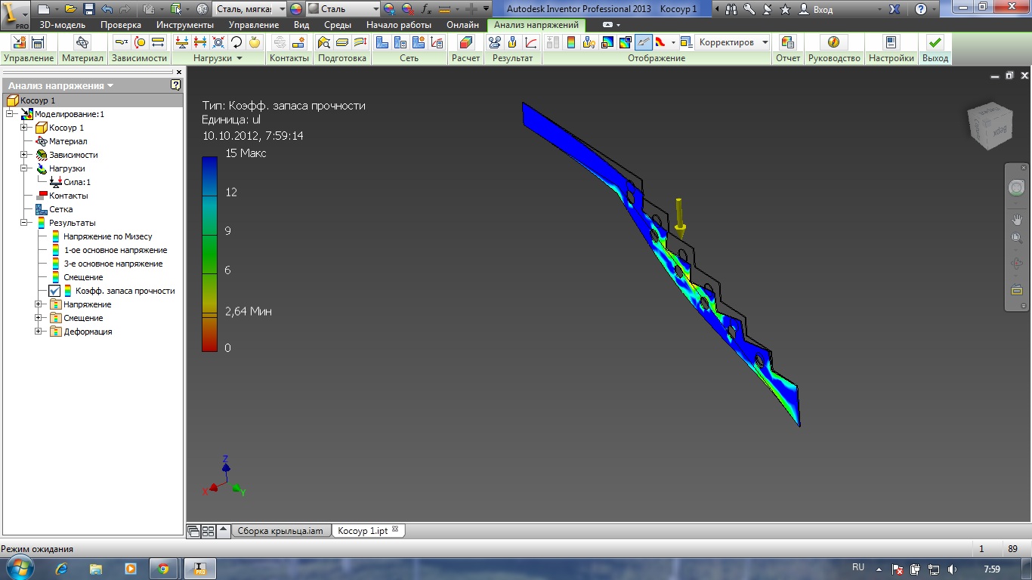The width and height of the screenshot is (1032, 580).
Task: Click the Assign Material atom icon
Action: tap(82, 42)
